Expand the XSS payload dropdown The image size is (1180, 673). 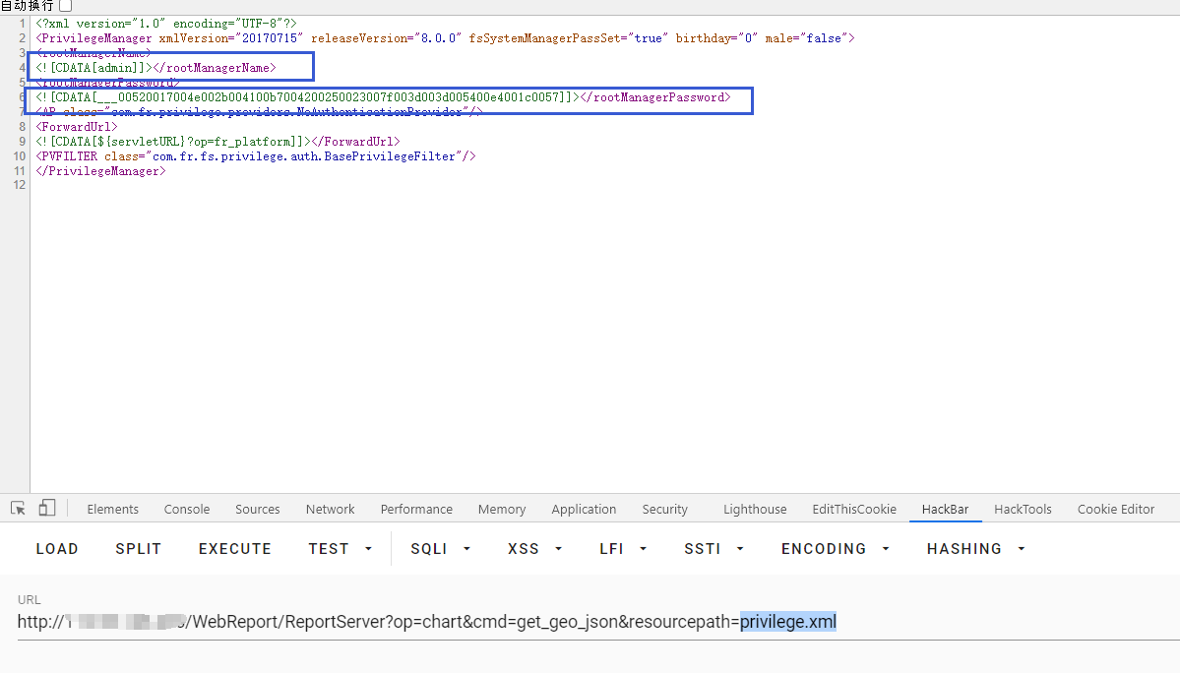534,549
